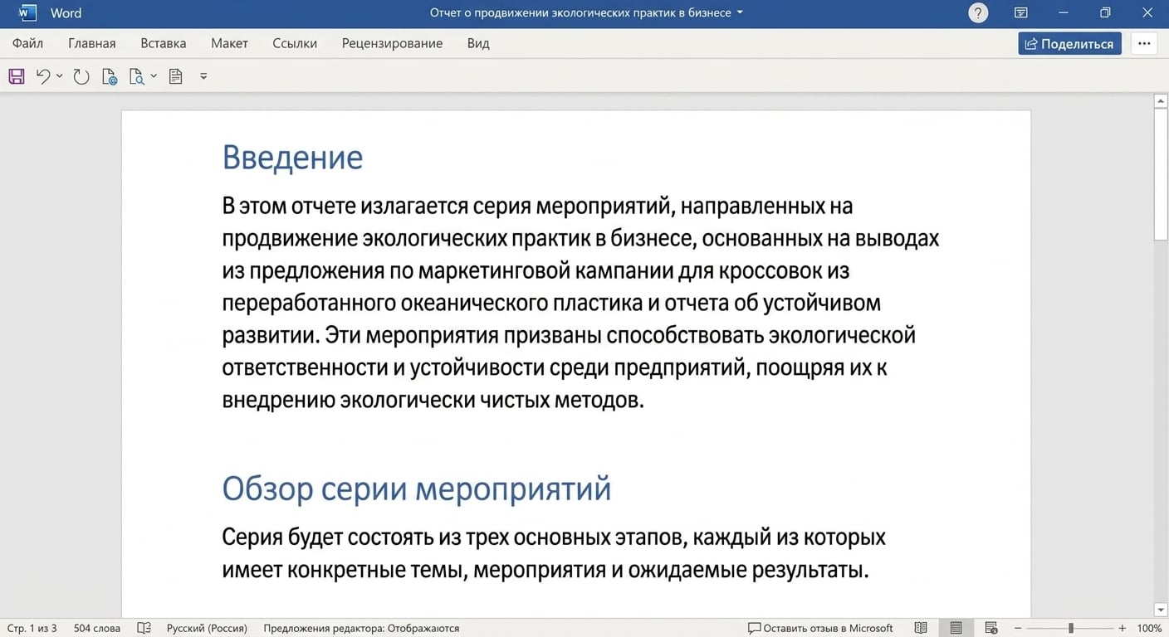
Task: Expand the arrow beside the magnifier document icon
Action: (x=154, y=76)
